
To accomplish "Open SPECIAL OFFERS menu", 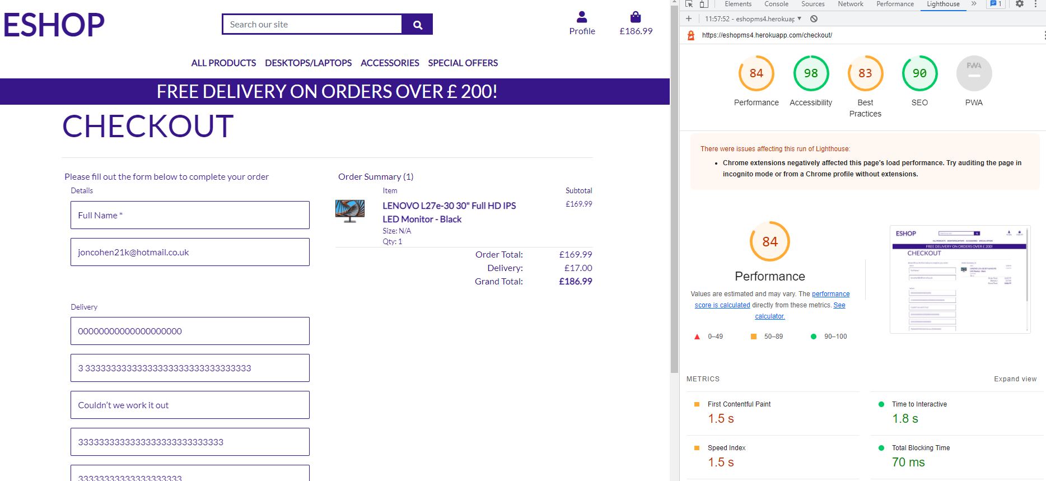I will point(463,63).
